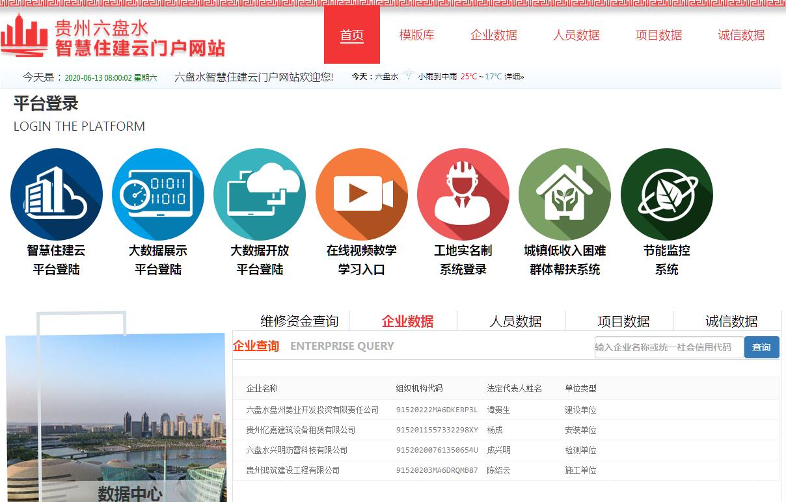This screenshot has height=502, width=786.
Task: Click the 数据中心 city photo thumbnail
Action: coord(116,416)
